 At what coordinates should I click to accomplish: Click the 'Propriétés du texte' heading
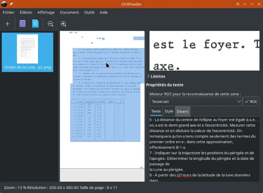click(165, 85)
